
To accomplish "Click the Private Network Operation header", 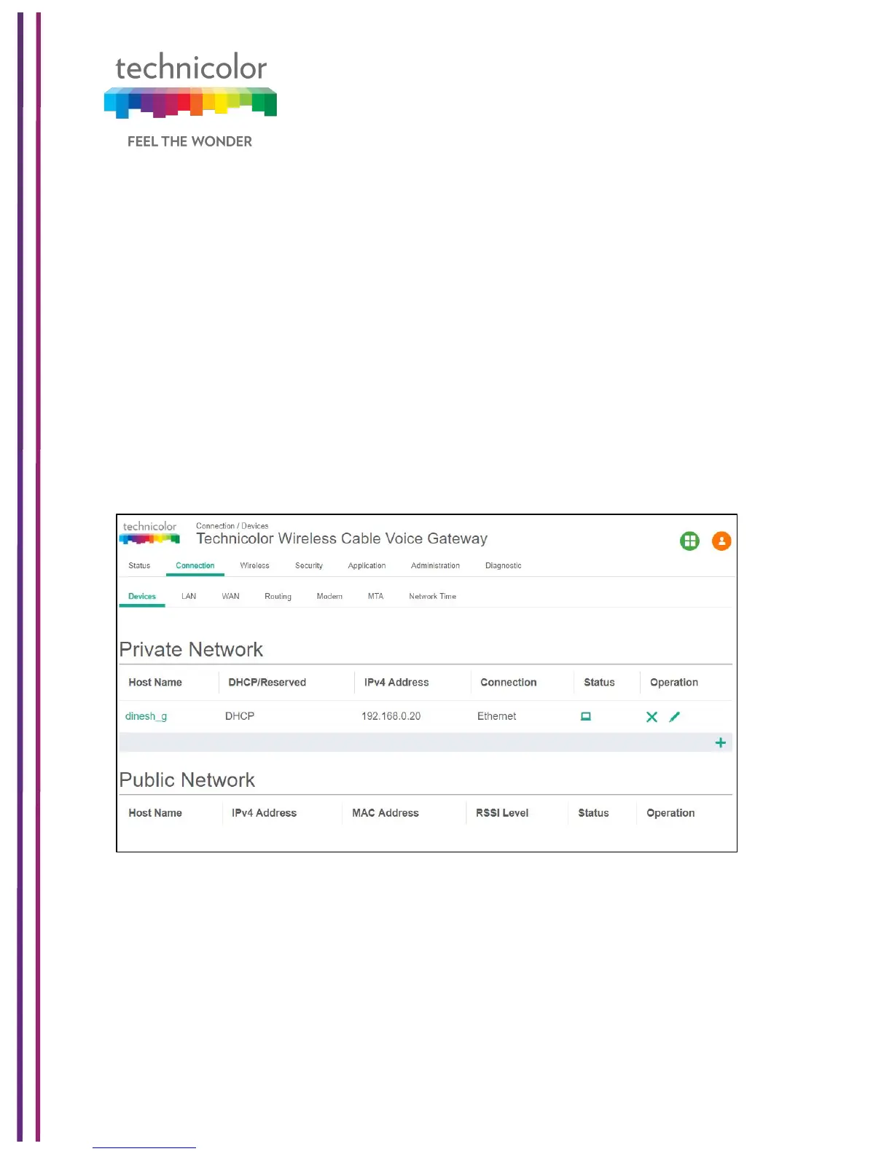I will pos(674,683).
